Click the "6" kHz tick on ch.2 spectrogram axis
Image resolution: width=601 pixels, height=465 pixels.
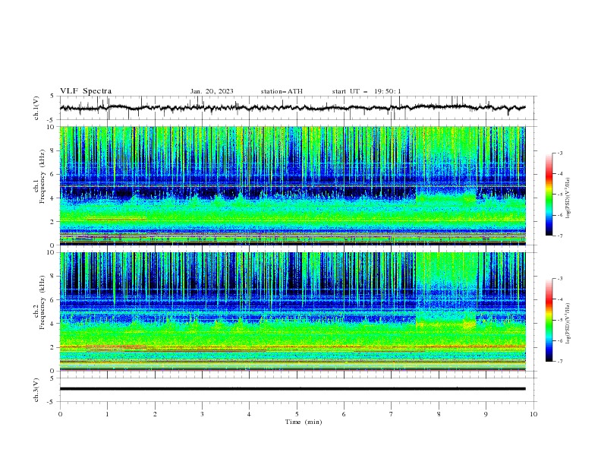[54, 300]
